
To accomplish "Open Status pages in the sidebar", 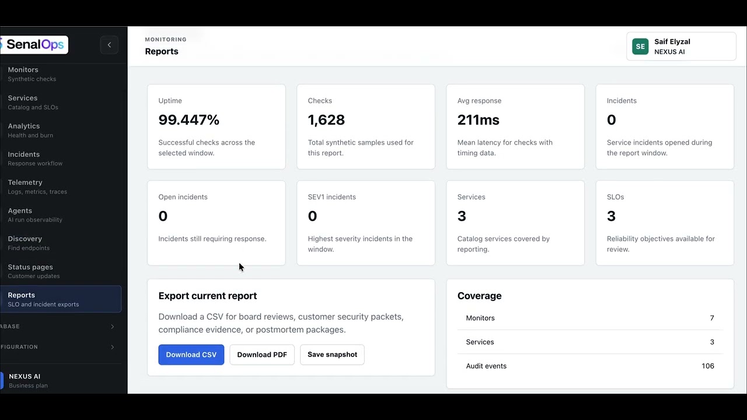I will click(x=61, y=271).
